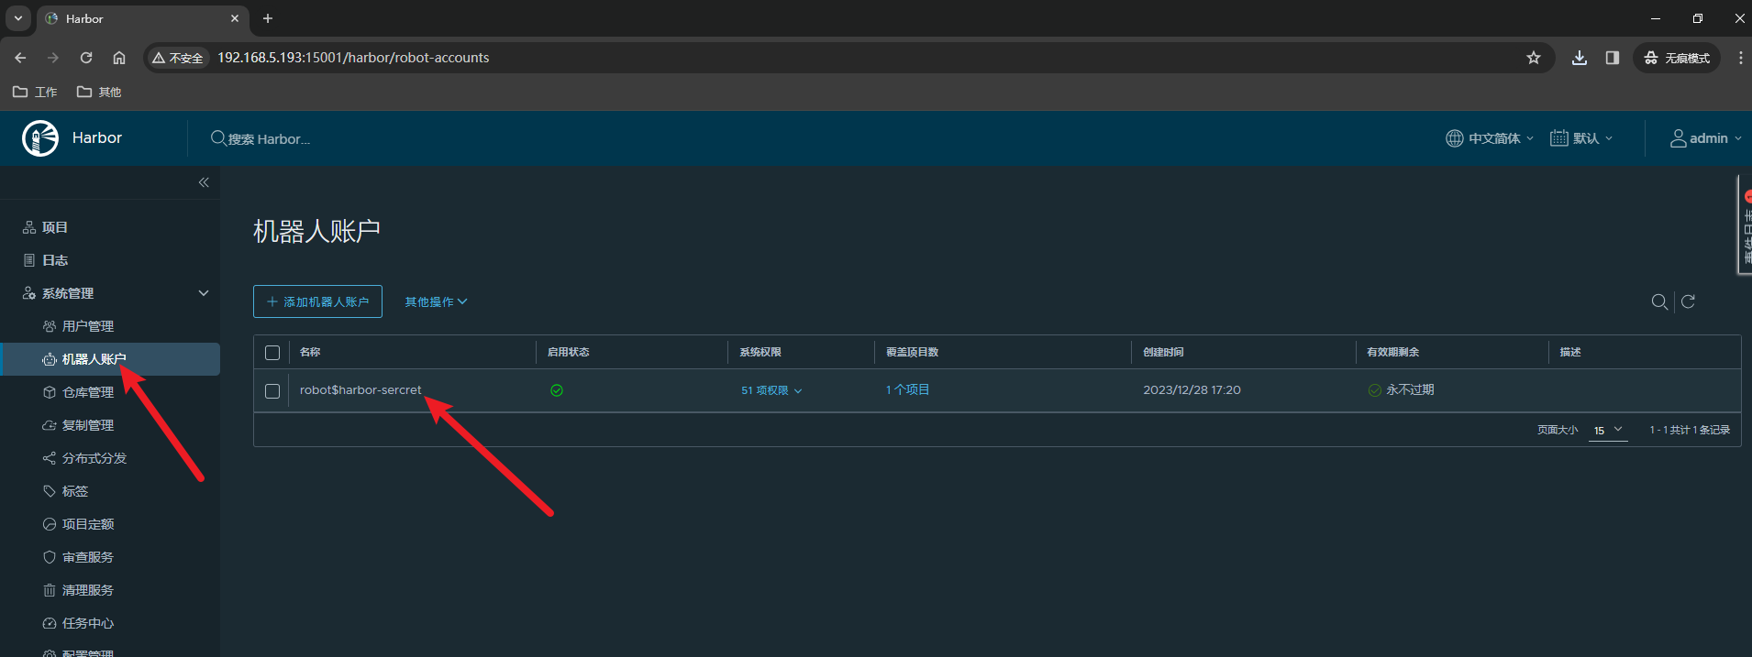
Task: Open the tab search dropdown arrow
Action: tap(18, 18)
